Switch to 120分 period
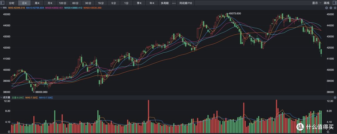Viewport: 337px width, 134px height. pyautogui.click(x=62, y=3)
